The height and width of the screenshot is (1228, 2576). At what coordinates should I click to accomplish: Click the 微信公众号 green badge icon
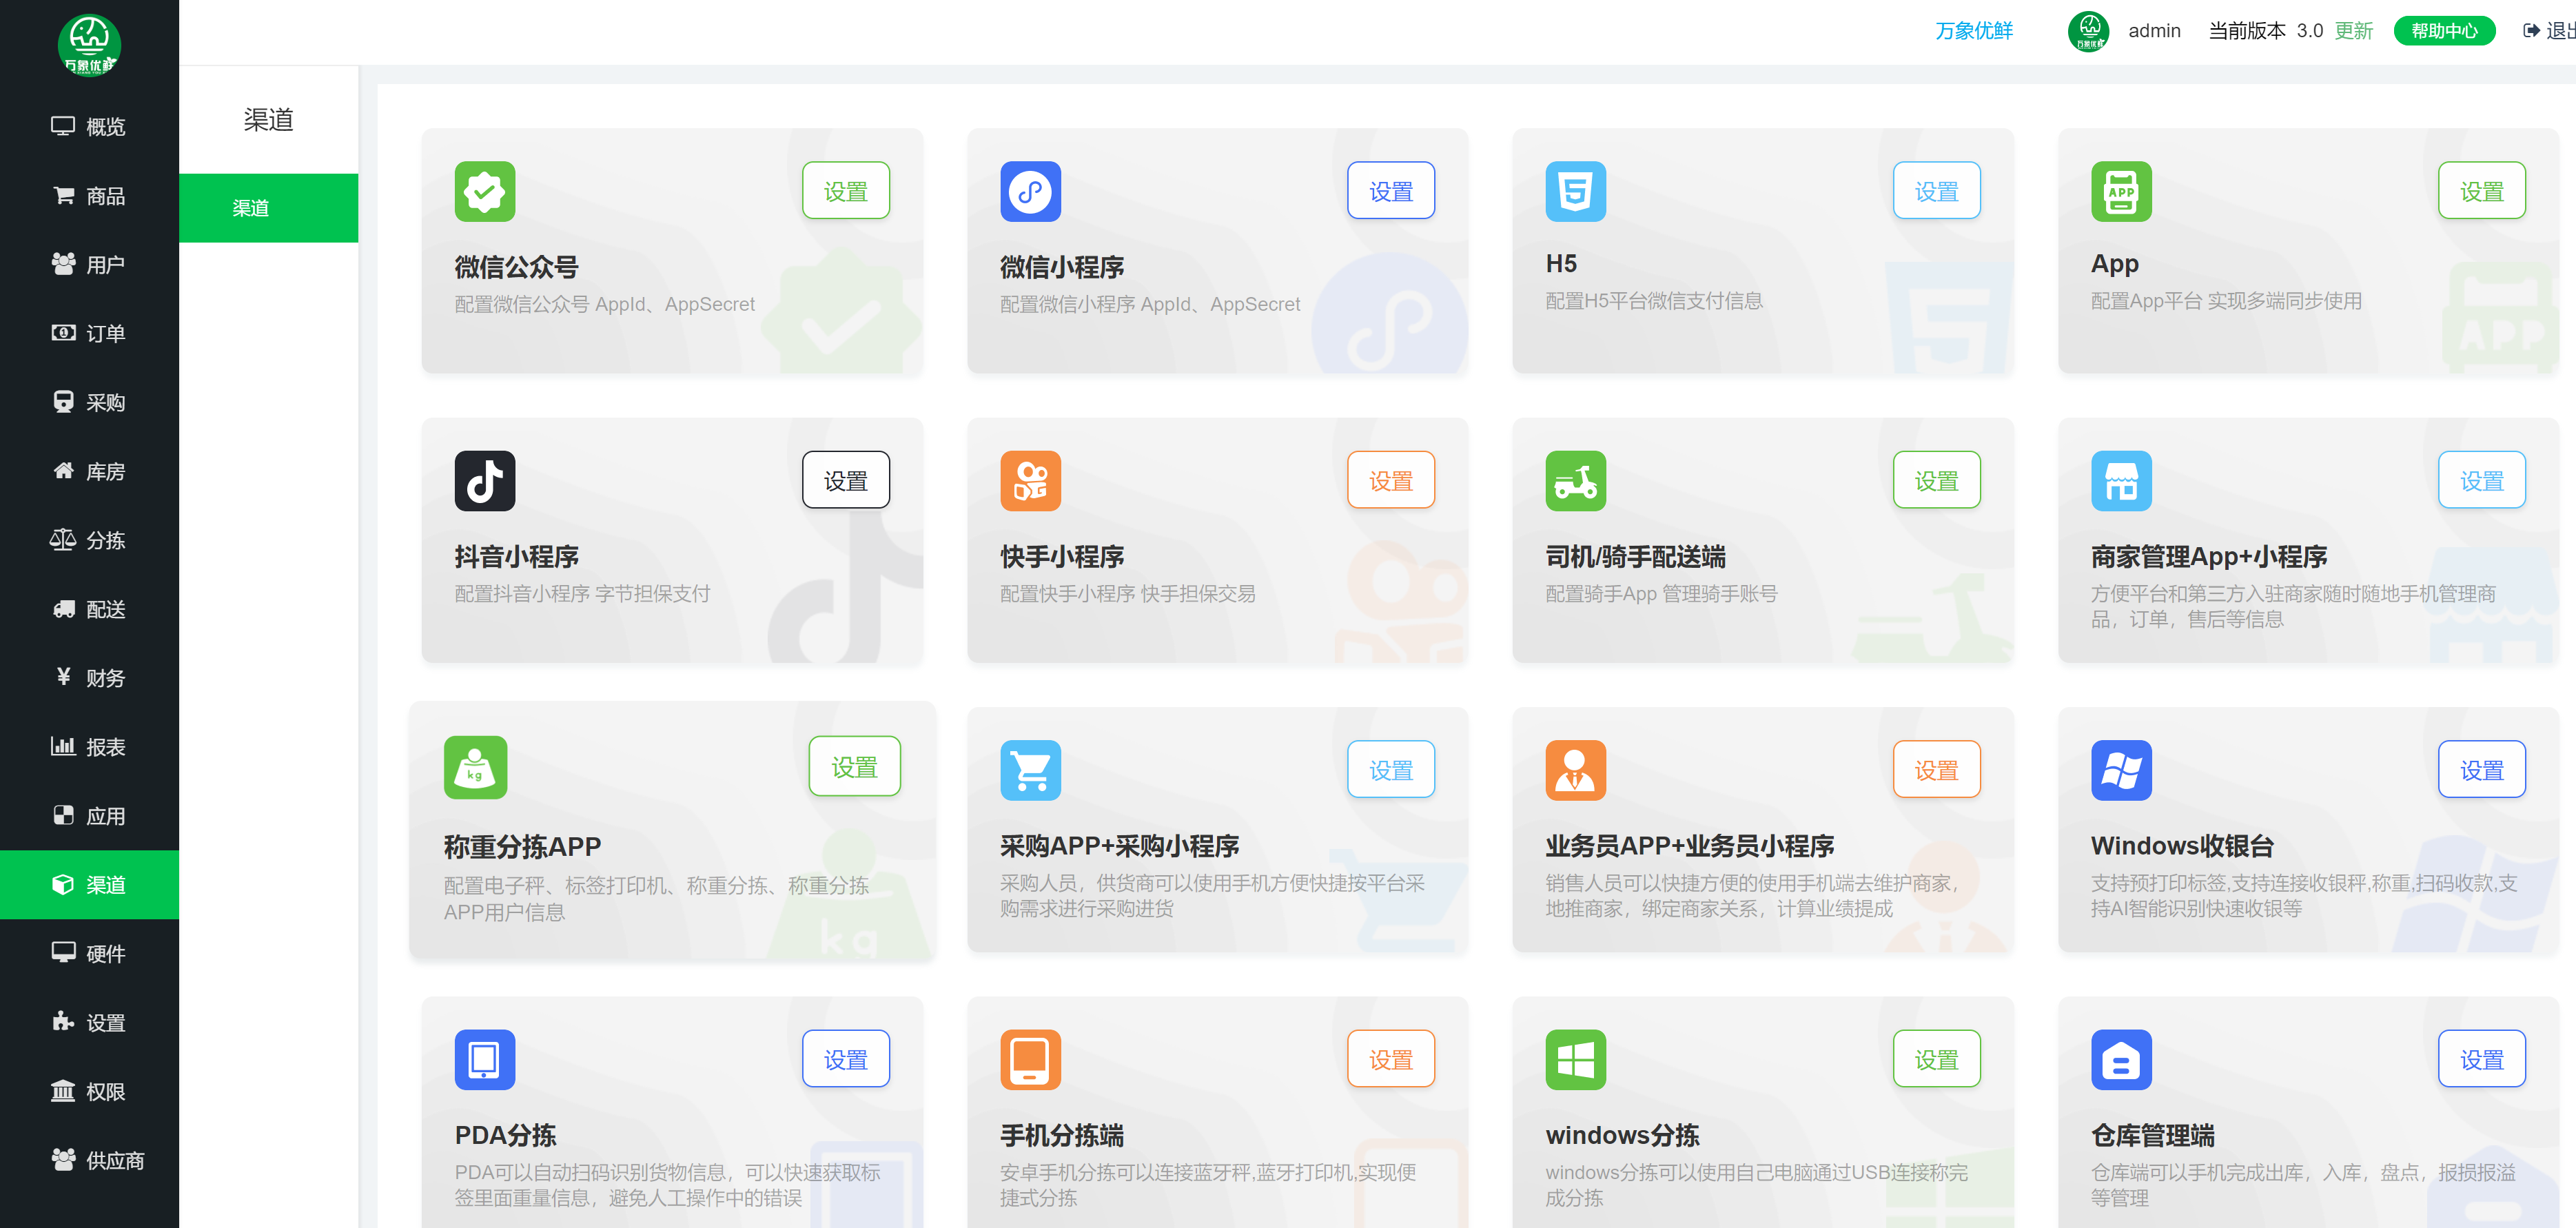point(485,191)
